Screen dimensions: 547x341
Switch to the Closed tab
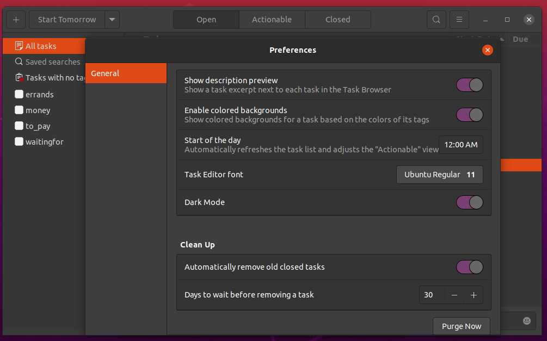click(337, 20)
